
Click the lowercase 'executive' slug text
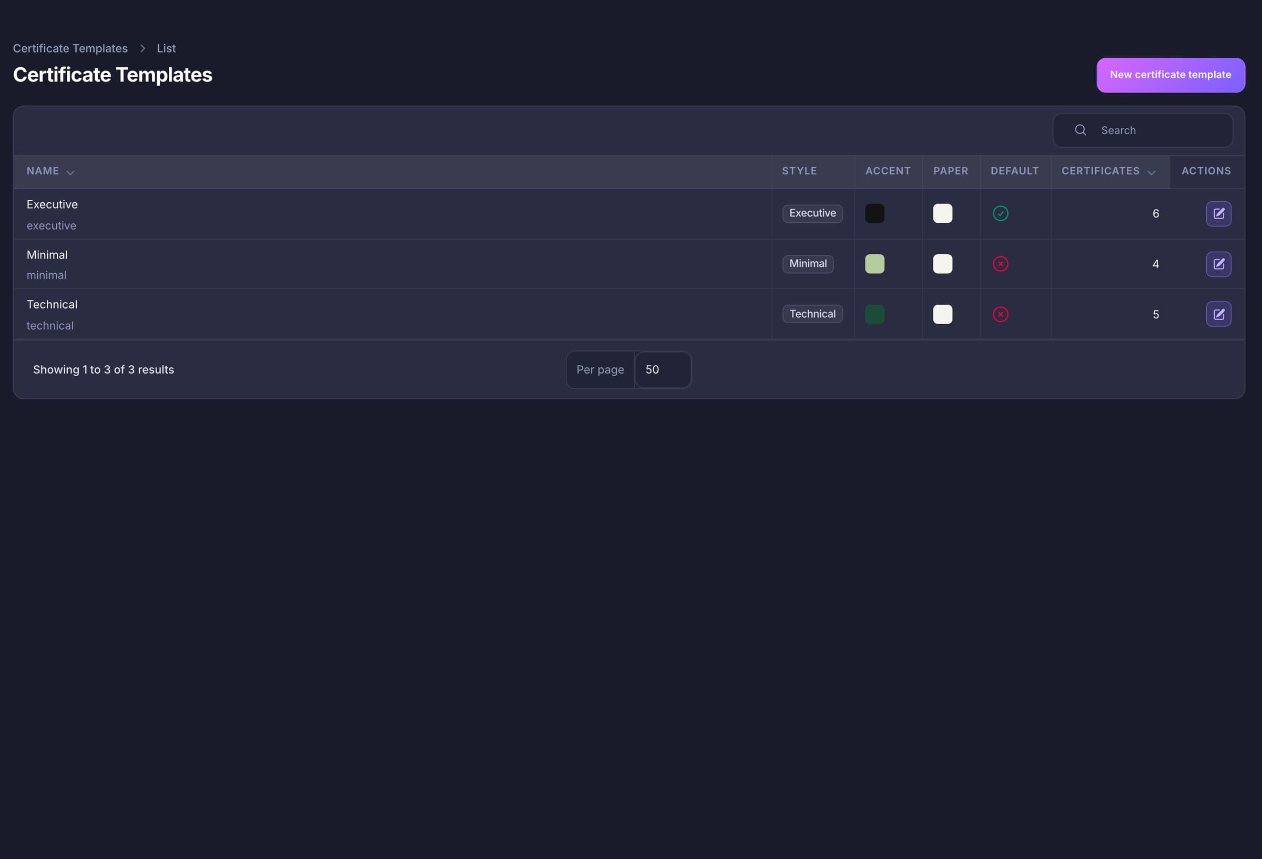point(52,226)
